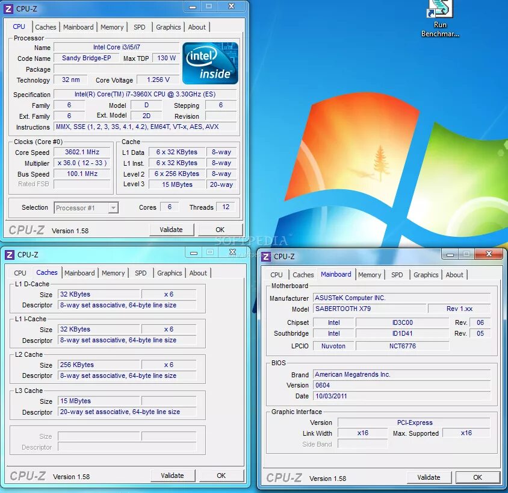Click the Multiplier value x 36.0 ( 12 - 33 )
The width and height of the screenshot is (508, 493).
coord(82,163)
